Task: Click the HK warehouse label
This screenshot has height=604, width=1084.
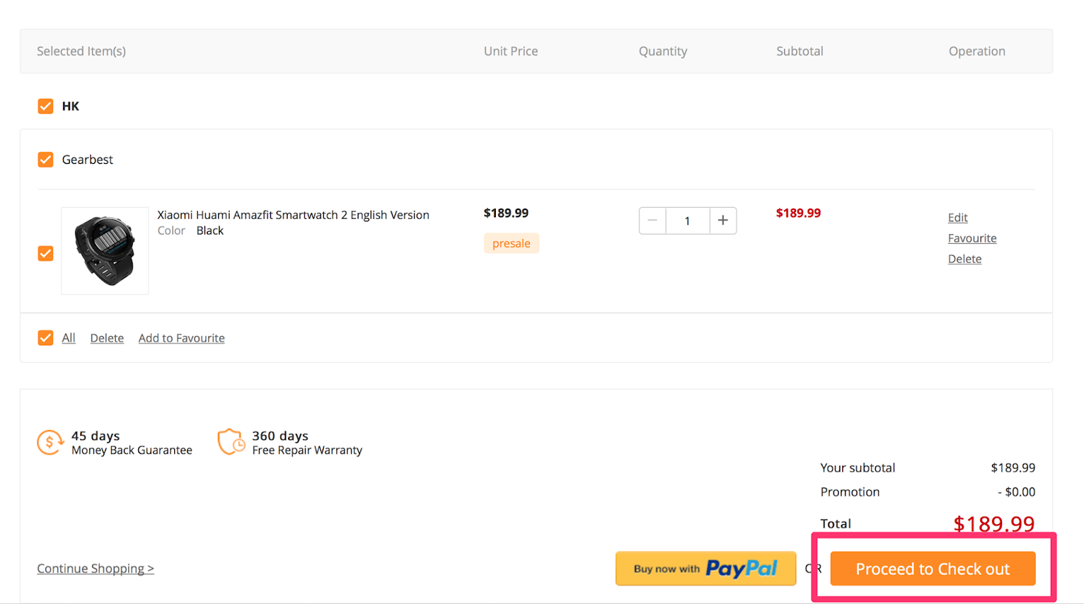Action: [x=70, y=106]
